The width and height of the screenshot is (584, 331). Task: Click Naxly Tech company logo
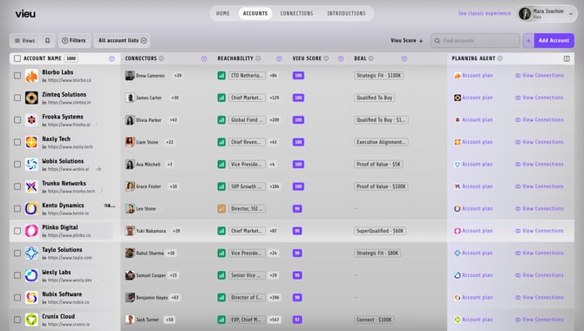31,142
